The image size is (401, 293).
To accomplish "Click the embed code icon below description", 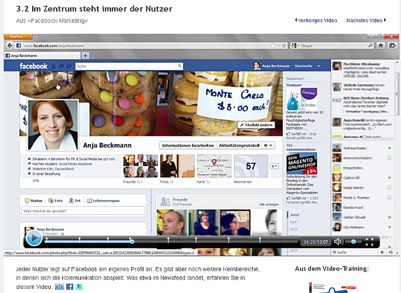I will (59, 287).
